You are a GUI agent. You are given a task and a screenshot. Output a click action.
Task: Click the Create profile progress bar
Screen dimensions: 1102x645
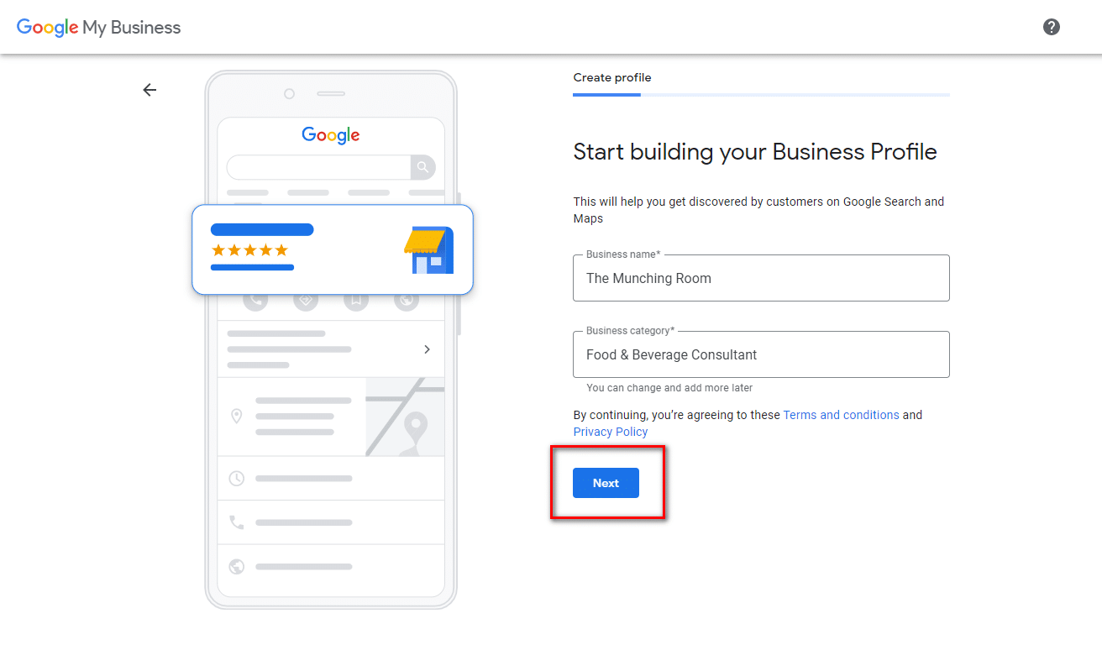click(x=761, y=95)
